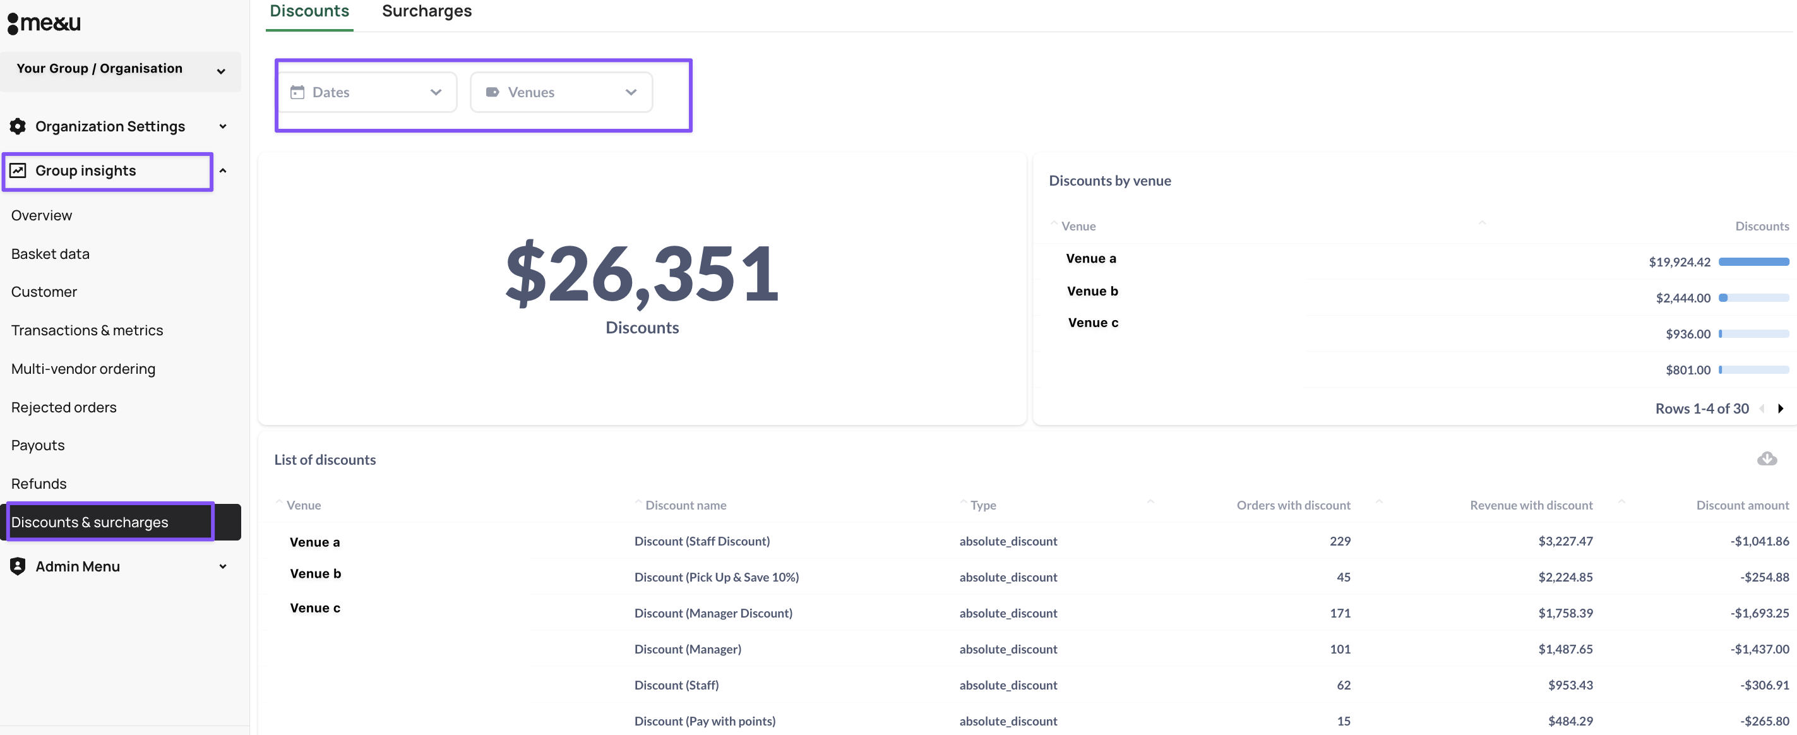Viewport: 1797px width, 735px height.
Task: Click the Venue a discount bar
Action: click(1753, 261)
